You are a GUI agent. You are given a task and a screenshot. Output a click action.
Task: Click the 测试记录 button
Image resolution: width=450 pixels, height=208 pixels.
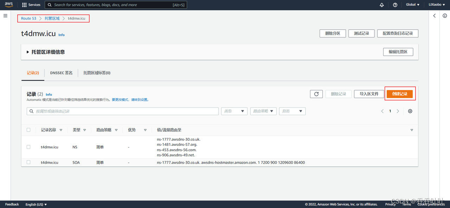[361, 33]
